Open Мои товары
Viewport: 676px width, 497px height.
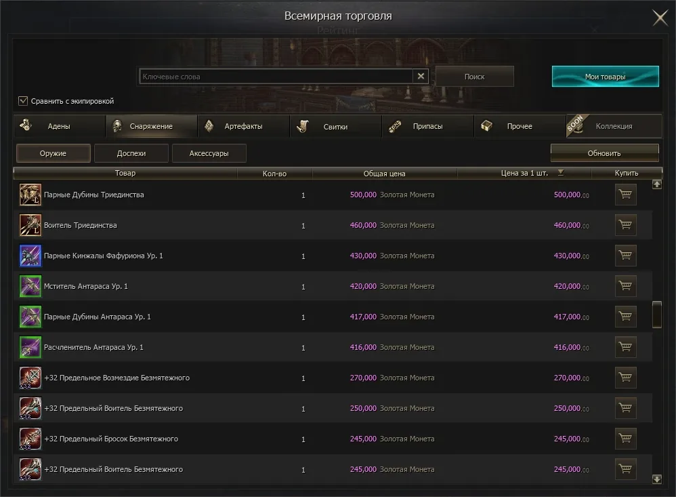click(x=606, y=77)
